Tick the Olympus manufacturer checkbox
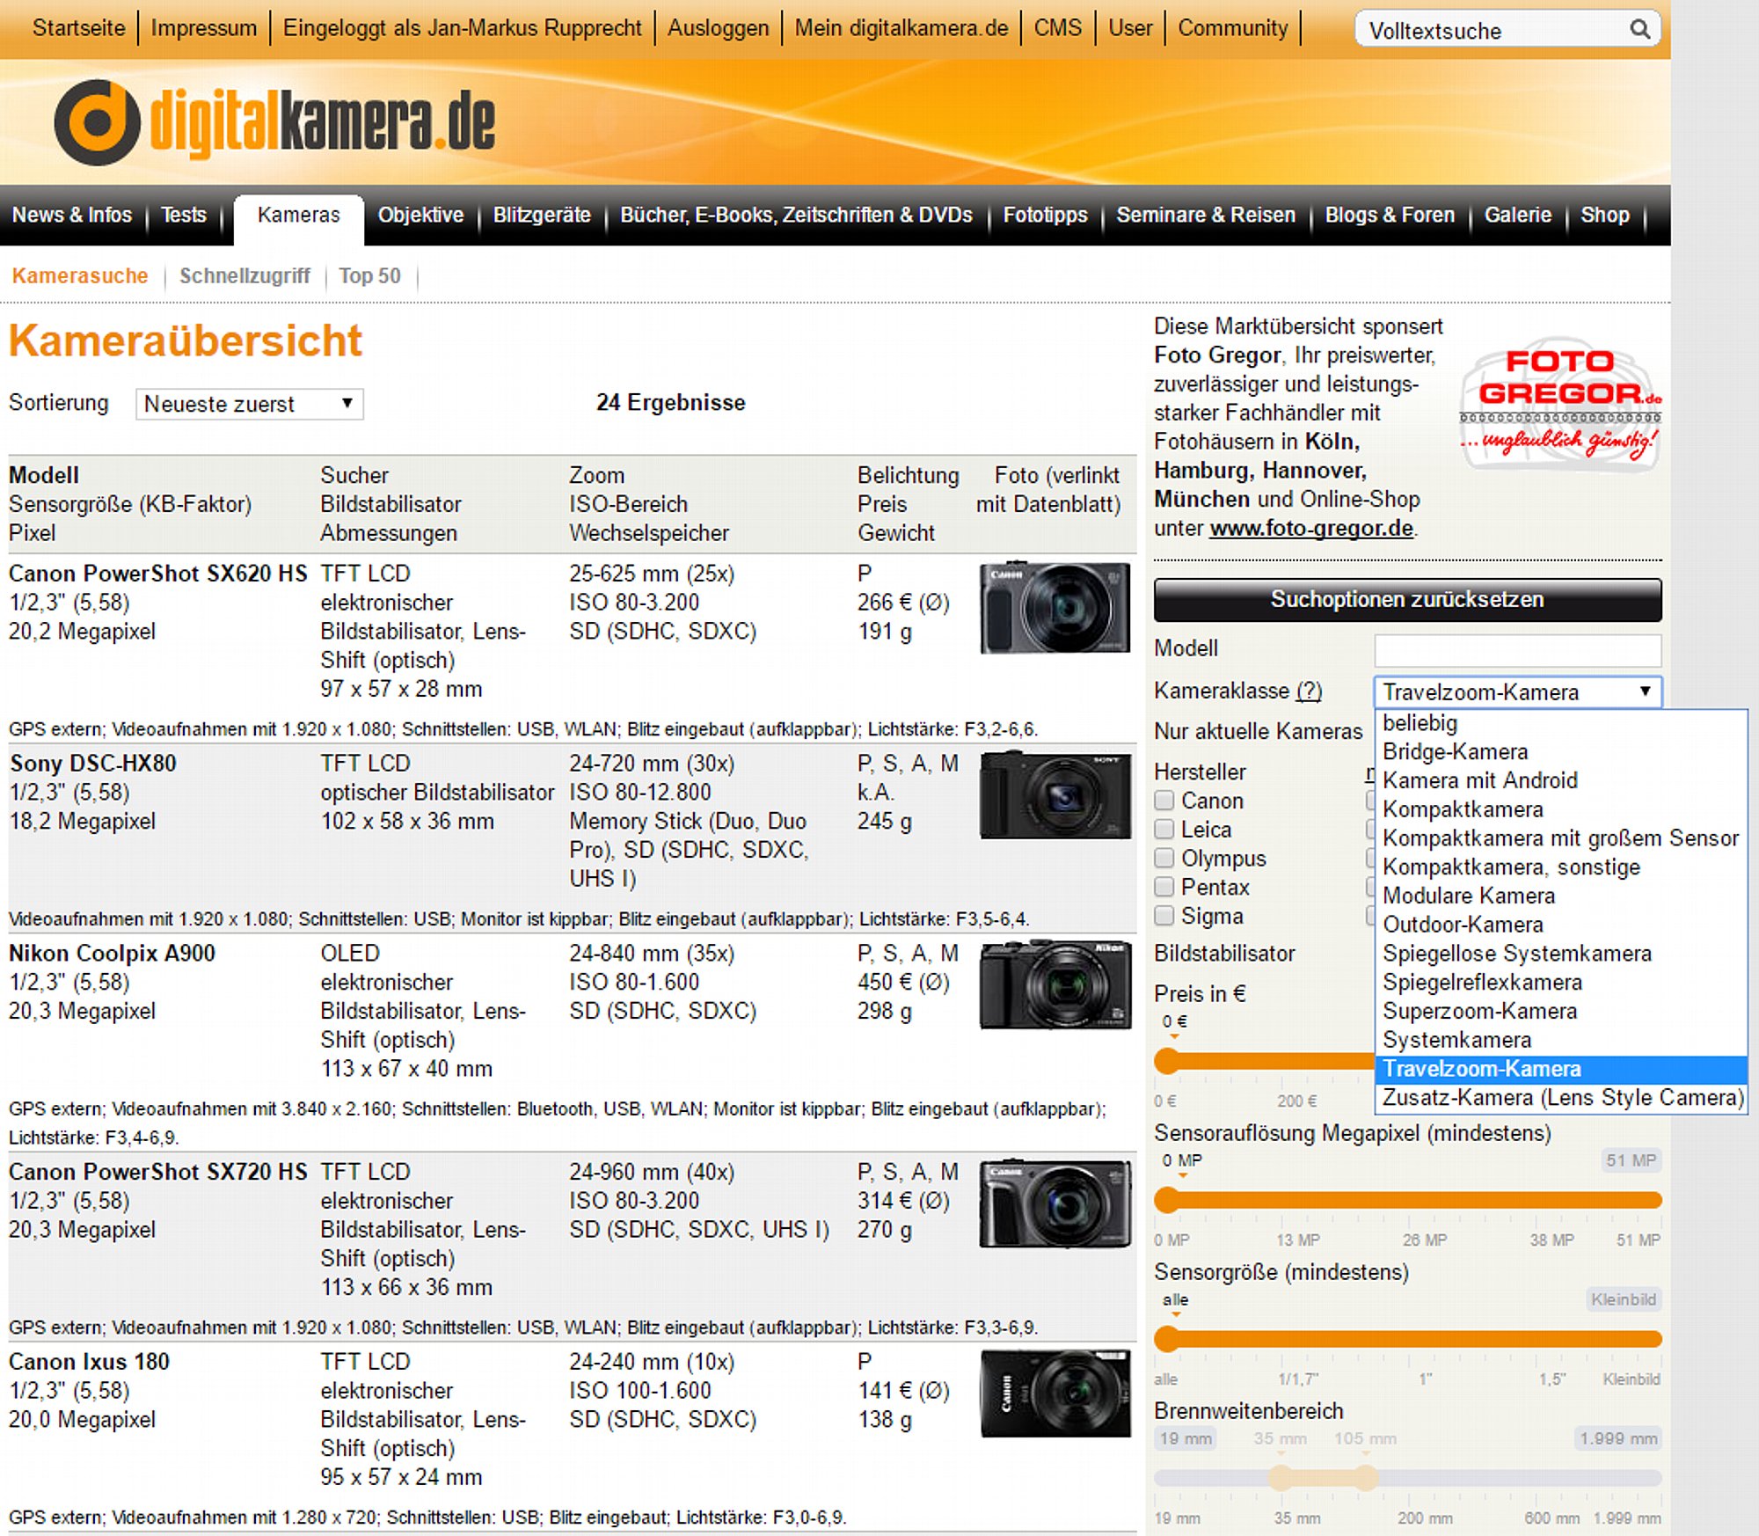Image resolution: width=1759 pixels, height=1536 pixels. [1164, 859]
